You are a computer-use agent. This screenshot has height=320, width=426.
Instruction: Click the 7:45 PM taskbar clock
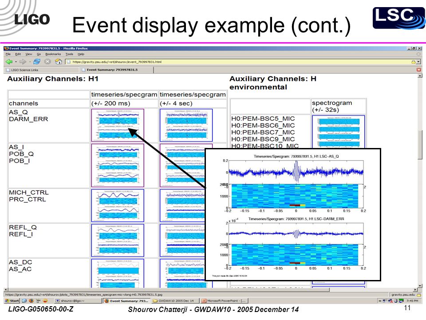pyautogui.click(x=412, y=301)
